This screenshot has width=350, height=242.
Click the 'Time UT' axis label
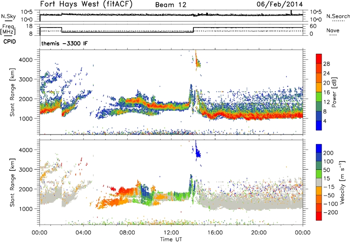tap(171, 239)
